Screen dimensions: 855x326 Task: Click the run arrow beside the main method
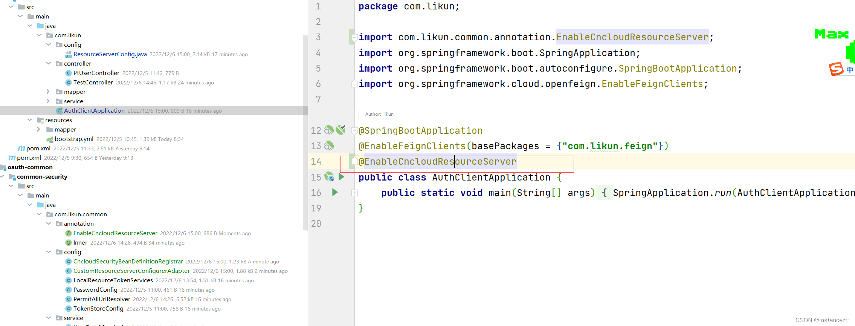(x=335, y=192)
